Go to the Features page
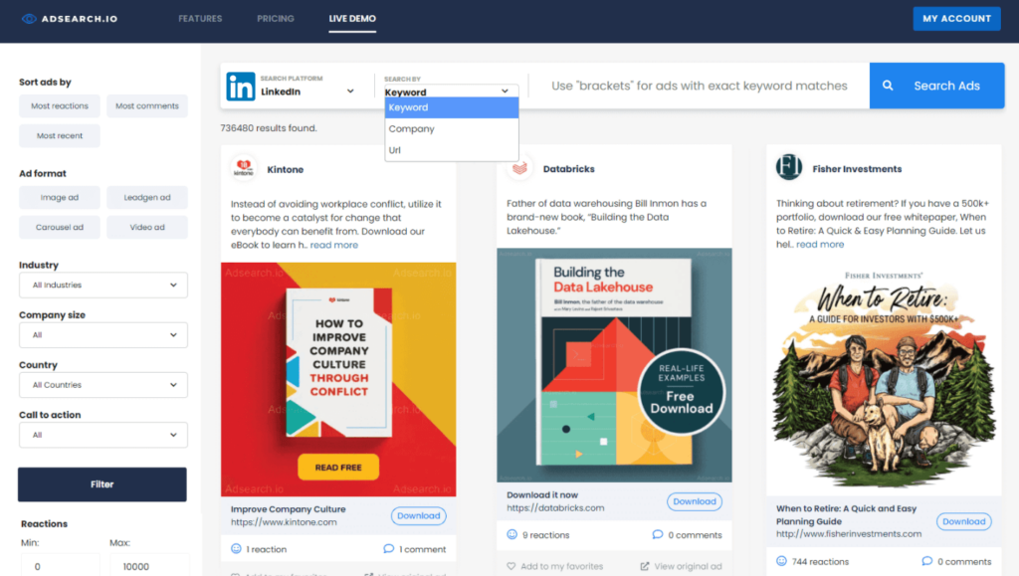The width and height of the screenshot is (1019, 576). click(200, 19)
